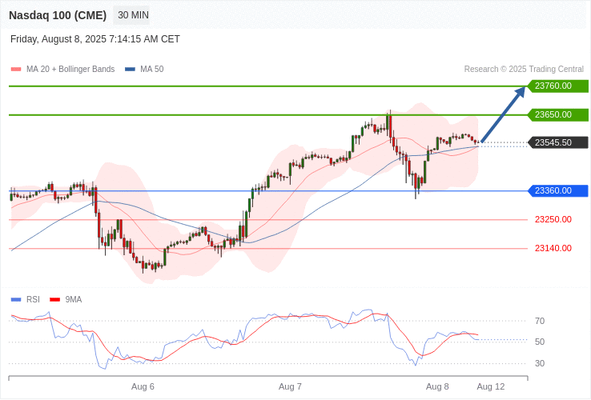Click the 23250.00 red support label
The image size is (591, 400).
point(553,219)
